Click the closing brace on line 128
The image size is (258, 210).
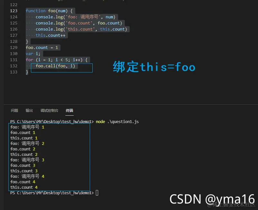point(27,42)
